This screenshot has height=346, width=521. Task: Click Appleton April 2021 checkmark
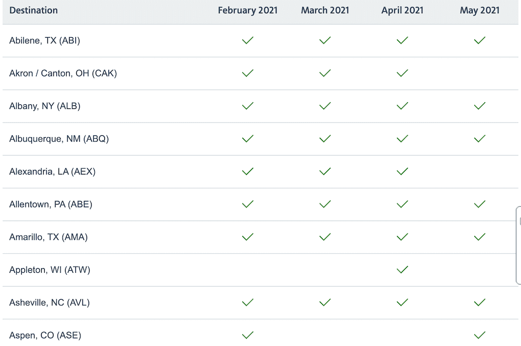[402, 270]
